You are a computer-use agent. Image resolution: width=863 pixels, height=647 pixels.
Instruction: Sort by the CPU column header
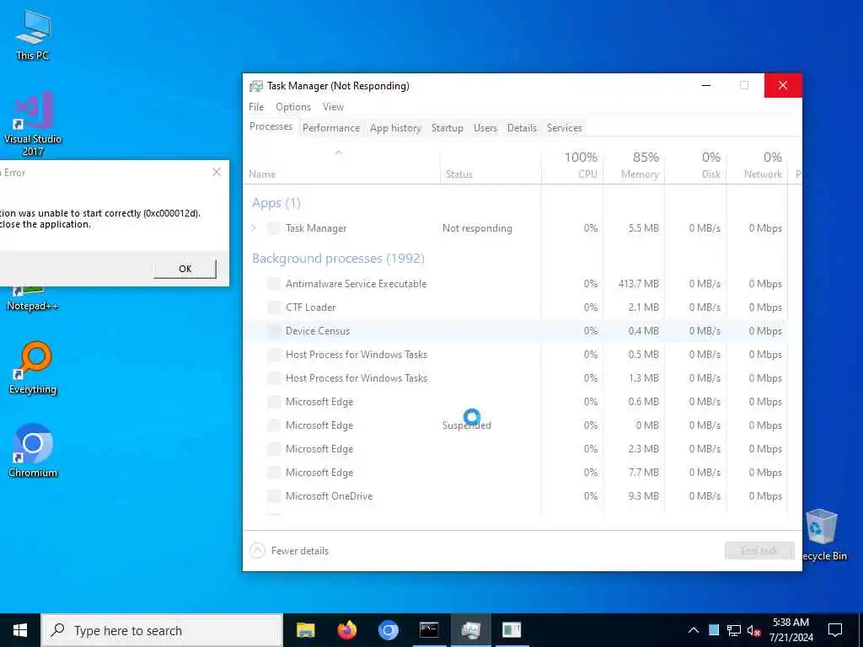[x=572, y=168]
